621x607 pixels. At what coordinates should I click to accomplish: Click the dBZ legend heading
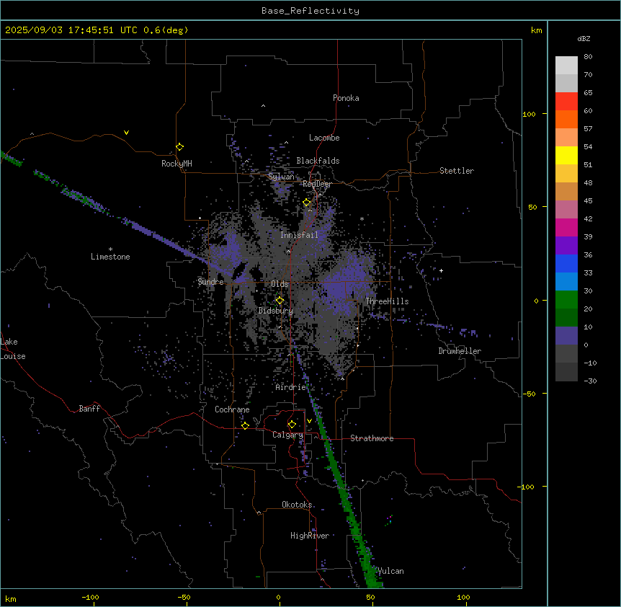pyautogui.click(x=584, y=39)
